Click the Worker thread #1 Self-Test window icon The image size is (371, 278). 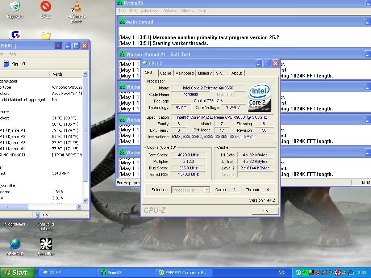[x=122, y=54]
